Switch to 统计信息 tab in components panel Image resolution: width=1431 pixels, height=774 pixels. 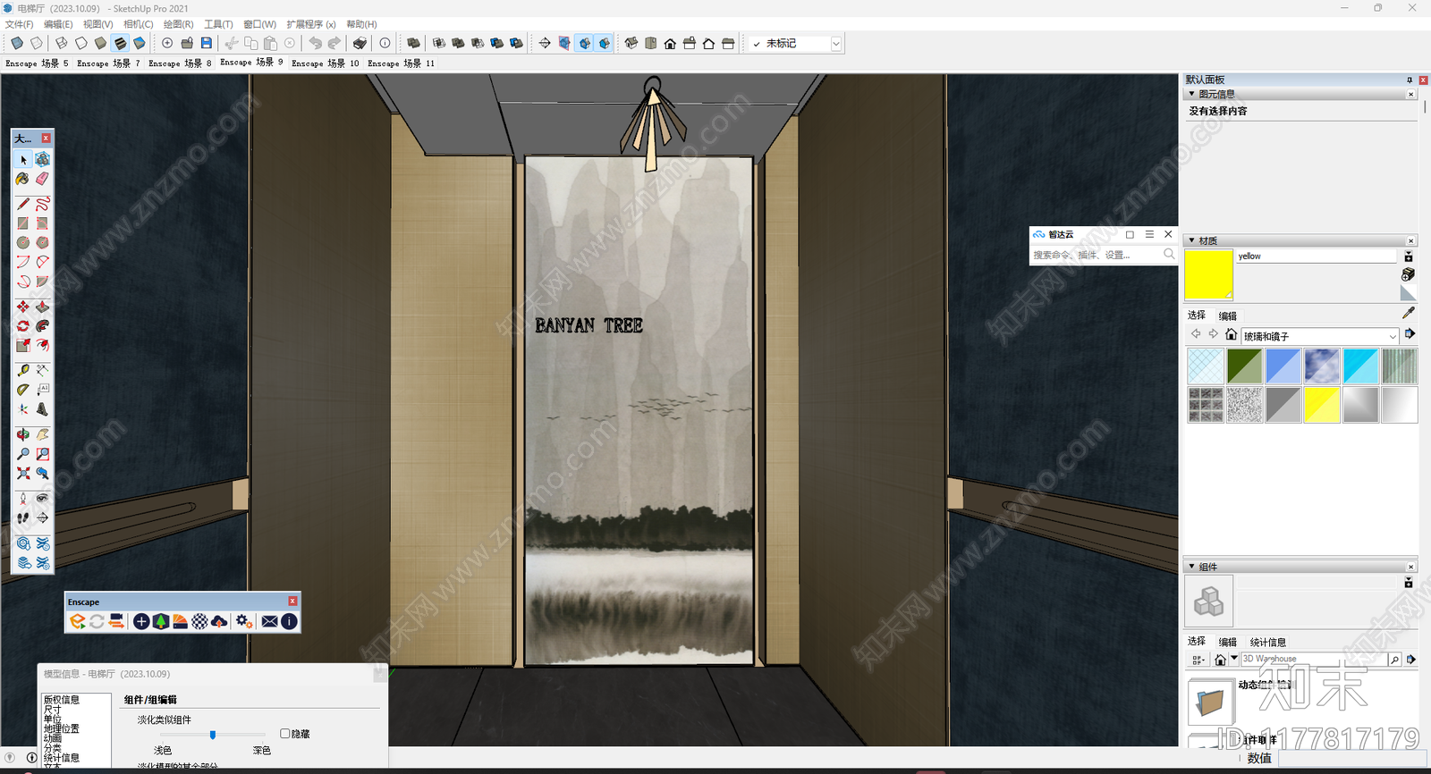pyautogui.click(x=1268, y=643)
